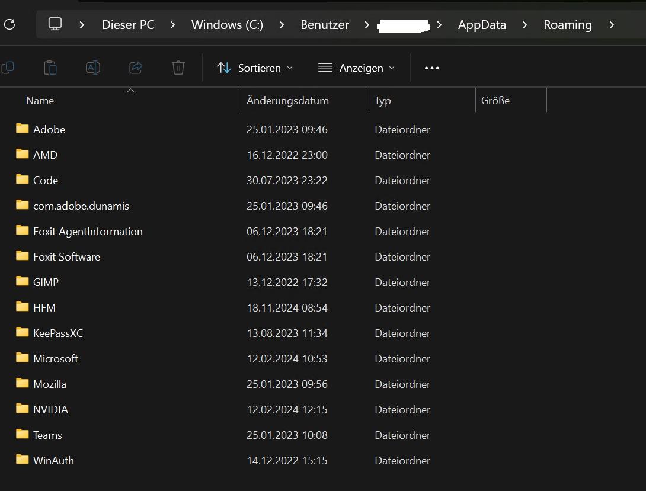
Task: Click the copy icon in toolbar
Action: [x=8, y=68]
